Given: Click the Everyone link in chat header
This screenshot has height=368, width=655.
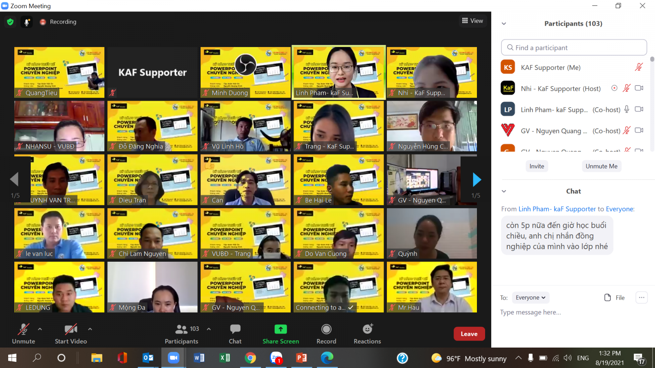Looking at the screenshot, I should tap(619, 209).
